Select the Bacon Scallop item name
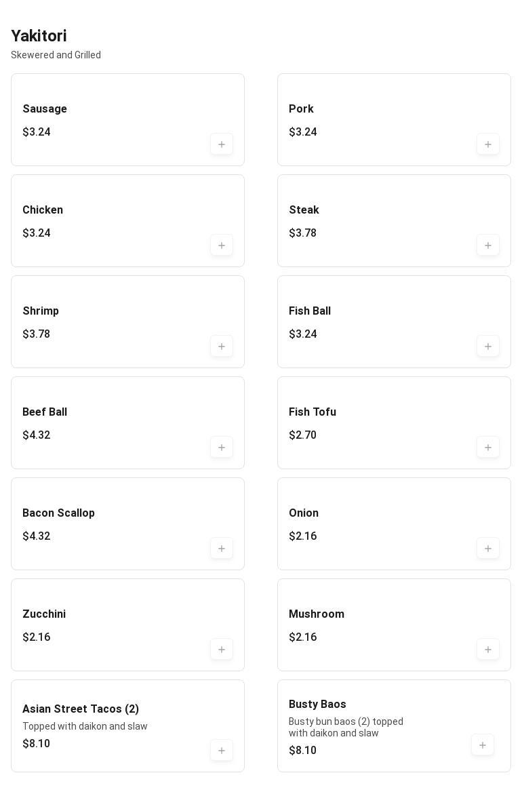The height and width of the screenshot is (792, 522). click(x=58, y=513)
